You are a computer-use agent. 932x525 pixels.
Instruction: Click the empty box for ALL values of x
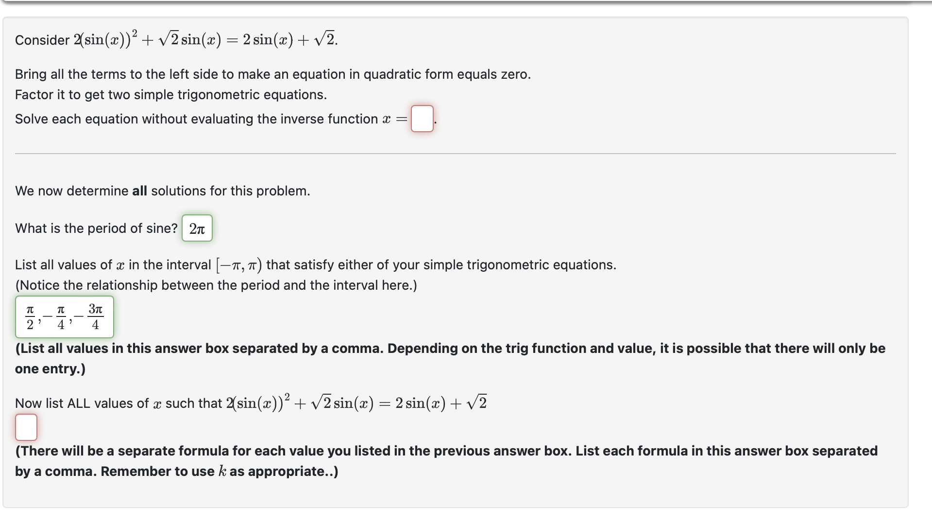click(x=26, y=427)
